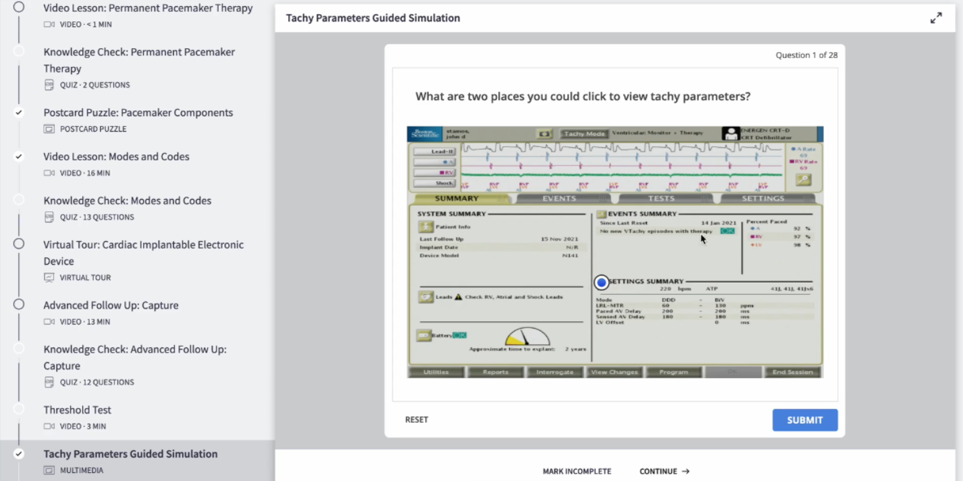Screen dimensions: 963x481
Task: Toggle the Lead-II trace button
Action: coord(435,152)
